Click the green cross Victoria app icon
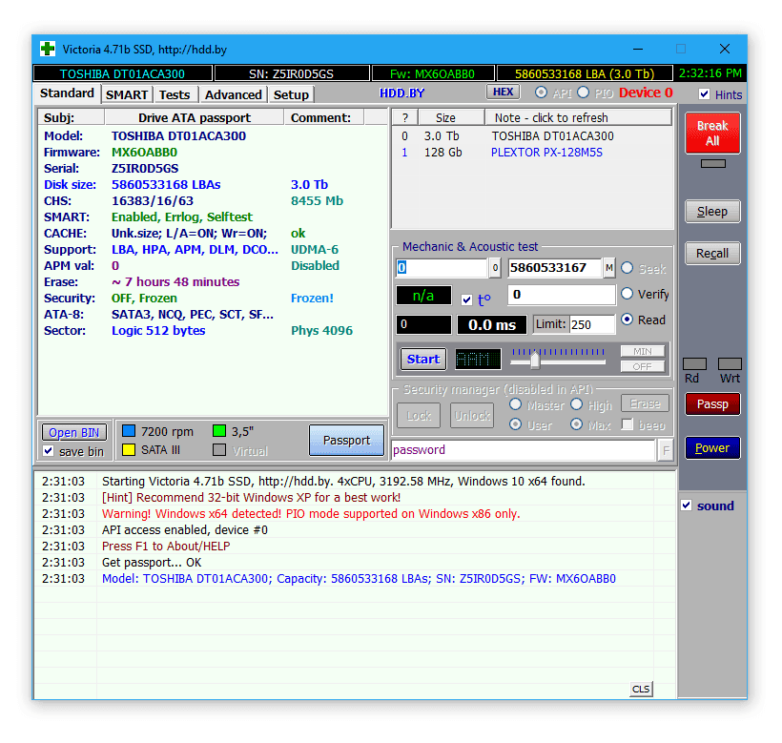Screen dimensions: 782x743 click(48, 49)
